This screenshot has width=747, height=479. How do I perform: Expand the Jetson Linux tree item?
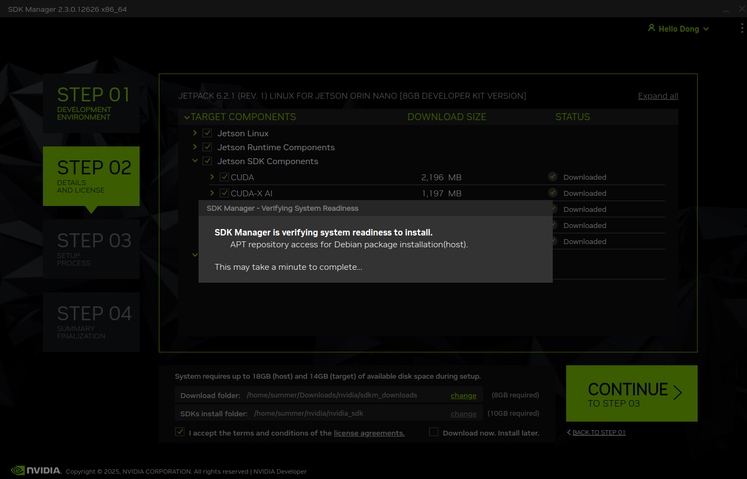click(195, 133)
